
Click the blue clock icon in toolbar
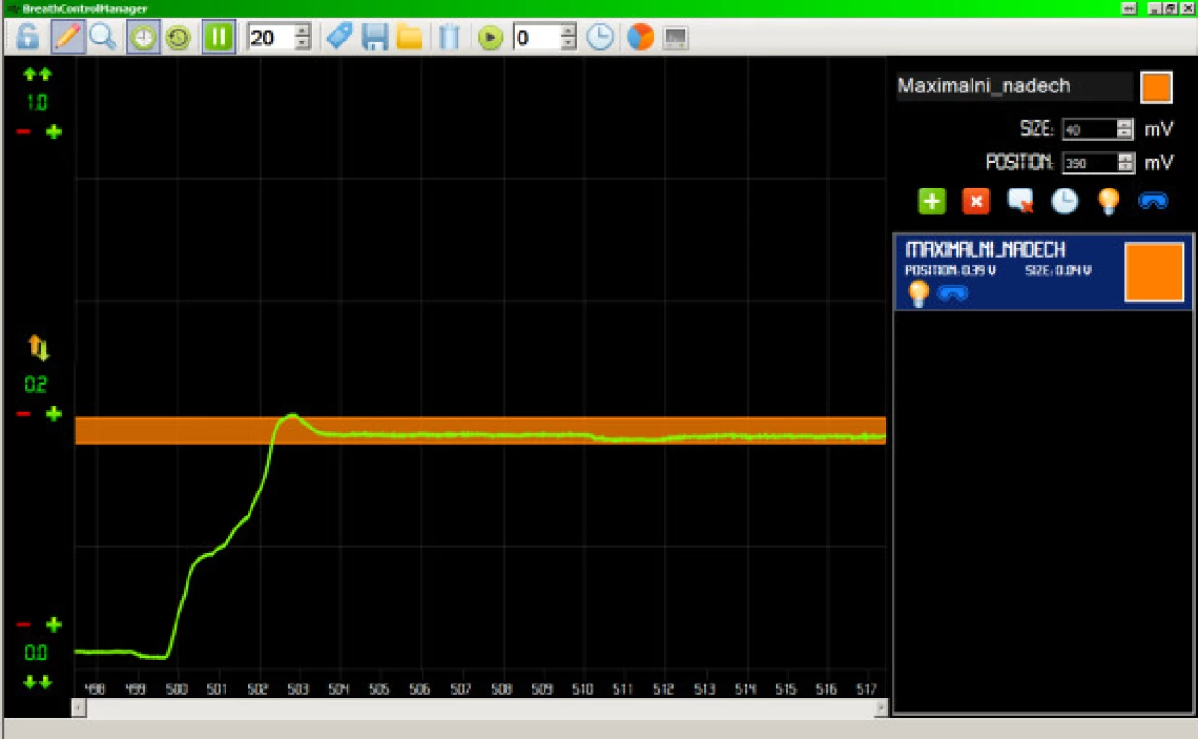pos(600,37)
